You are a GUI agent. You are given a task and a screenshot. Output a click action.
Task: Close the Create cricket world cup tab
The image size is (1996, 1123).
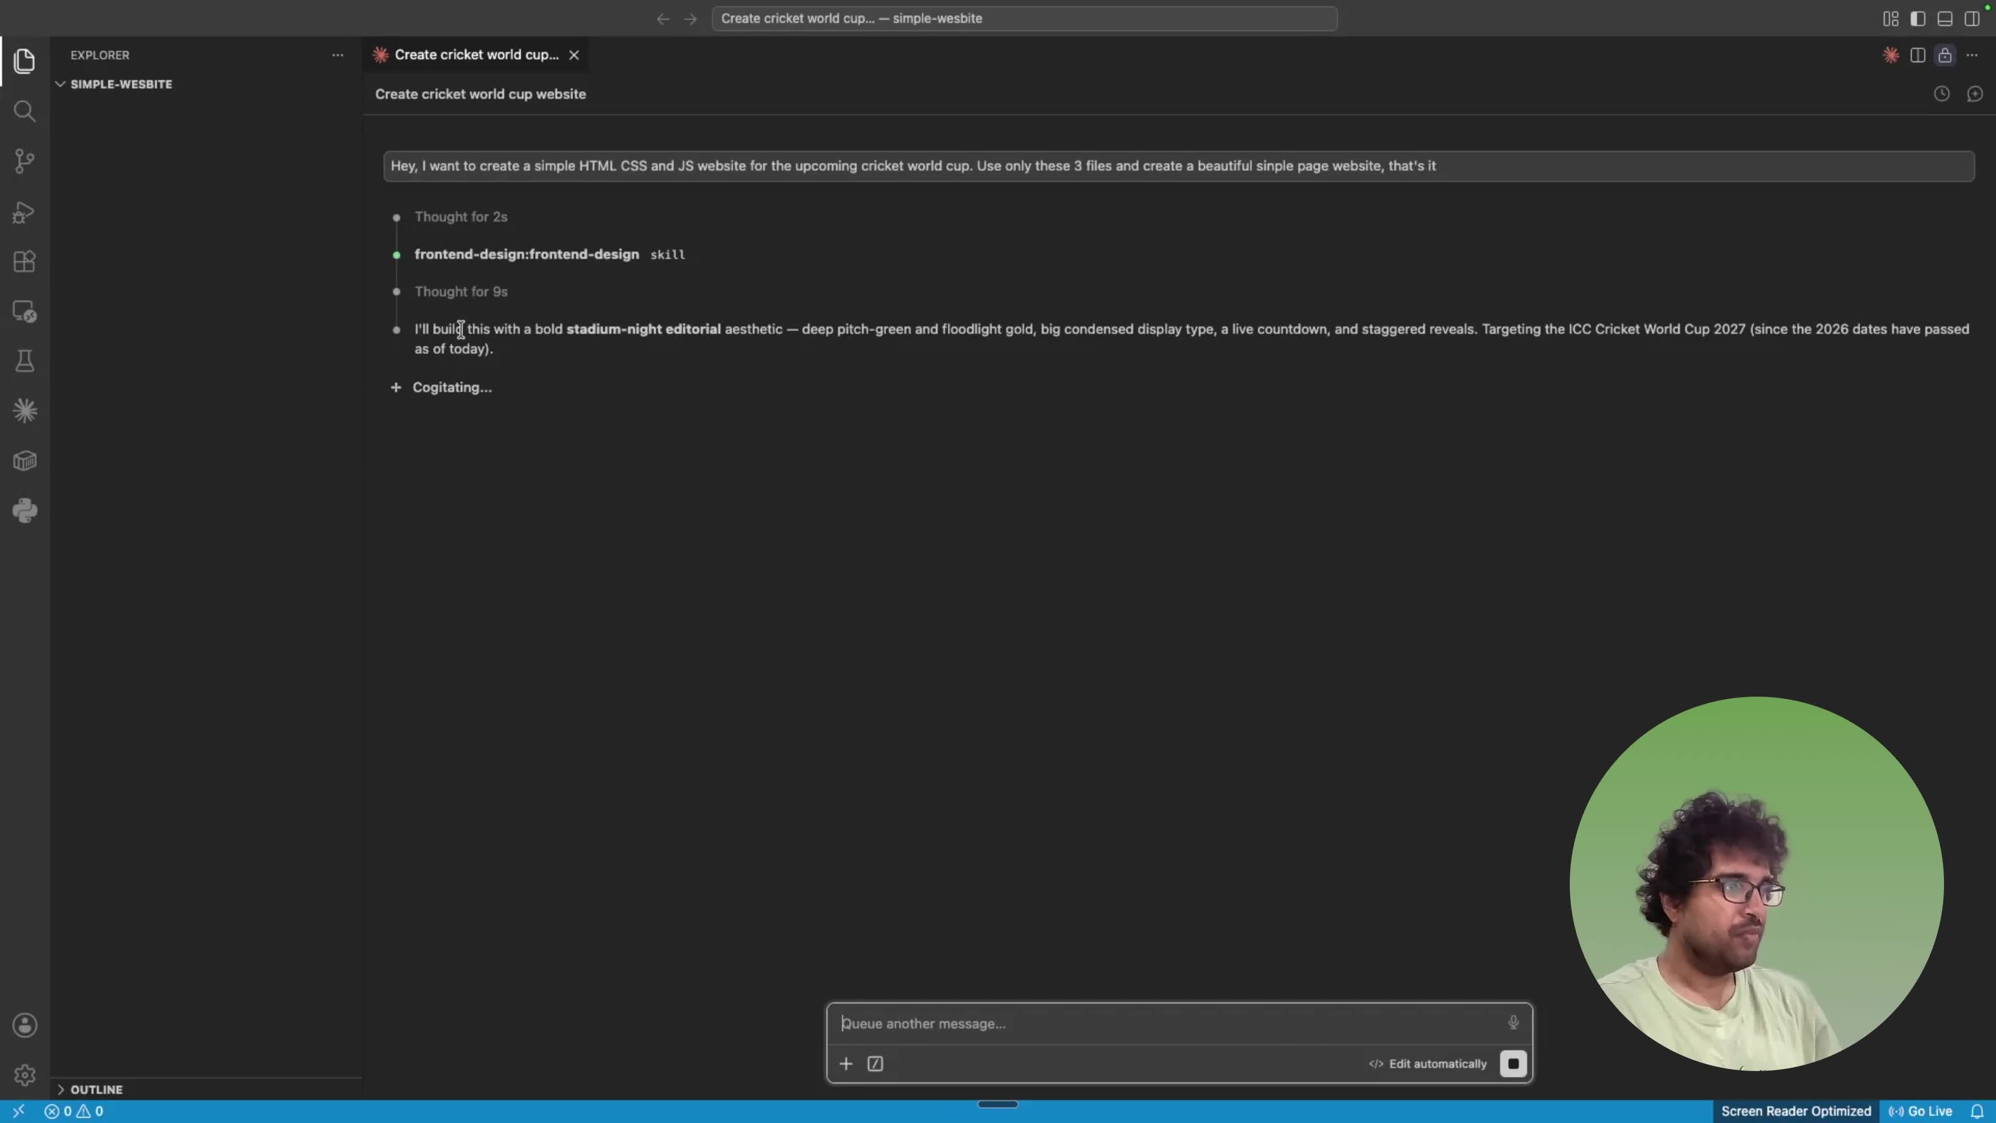pyautogui.click(x=574, y=55)
